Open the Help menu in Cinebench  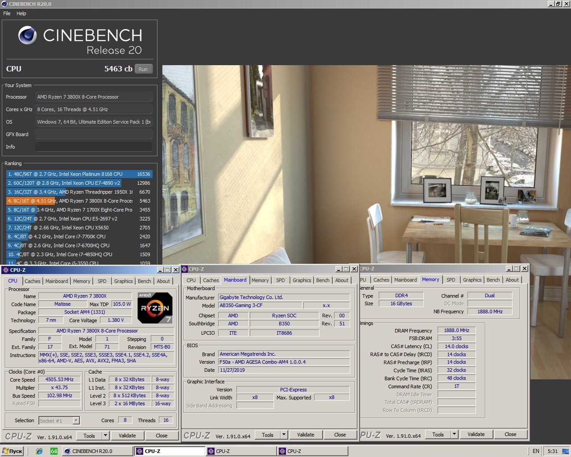(21, 13)
